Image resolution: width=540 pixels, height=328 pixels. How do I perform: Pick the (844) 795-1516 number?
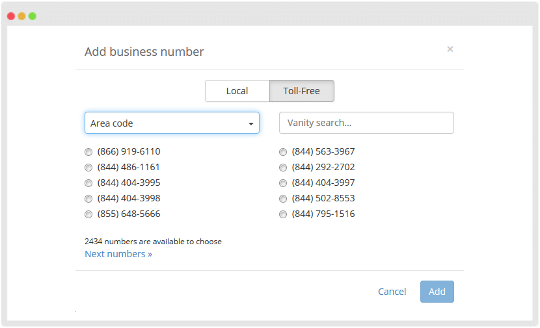click(283, 214)
